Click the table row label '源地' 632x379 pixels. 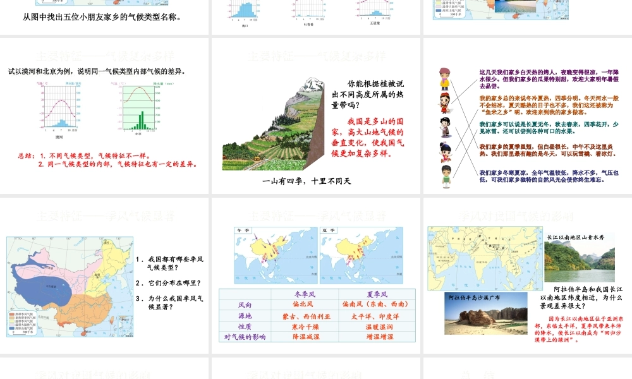[245, 316]
